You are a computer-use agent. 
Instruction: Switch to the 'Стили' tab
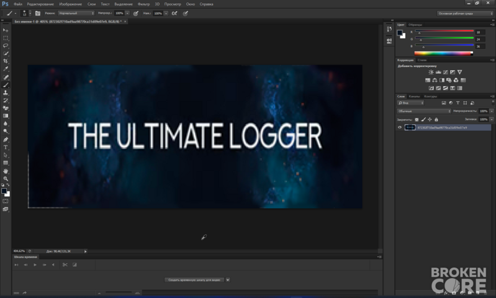point(422,60)
